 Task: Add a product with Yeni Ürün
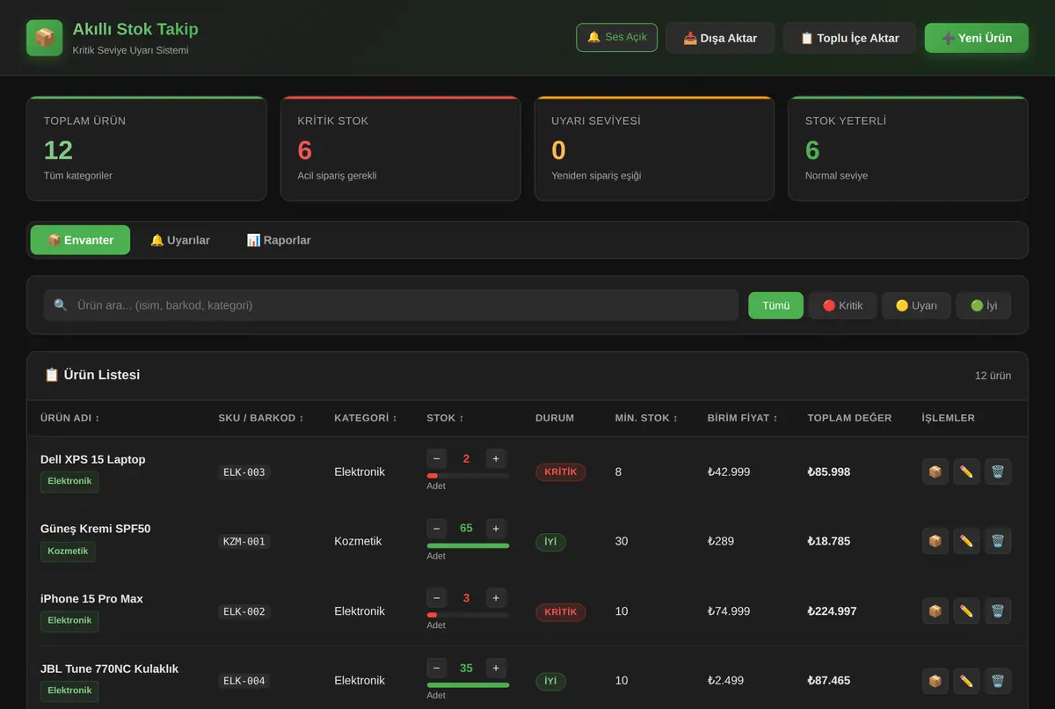coord(977,38)
